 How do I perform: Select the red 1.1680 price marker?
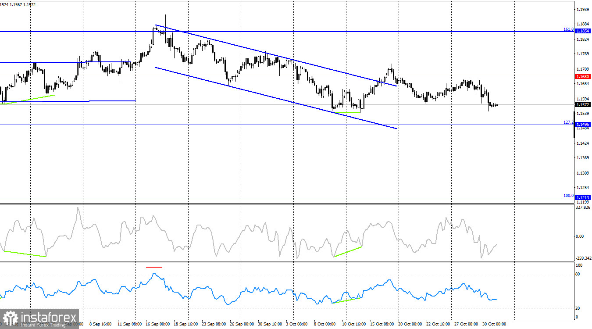582,77
